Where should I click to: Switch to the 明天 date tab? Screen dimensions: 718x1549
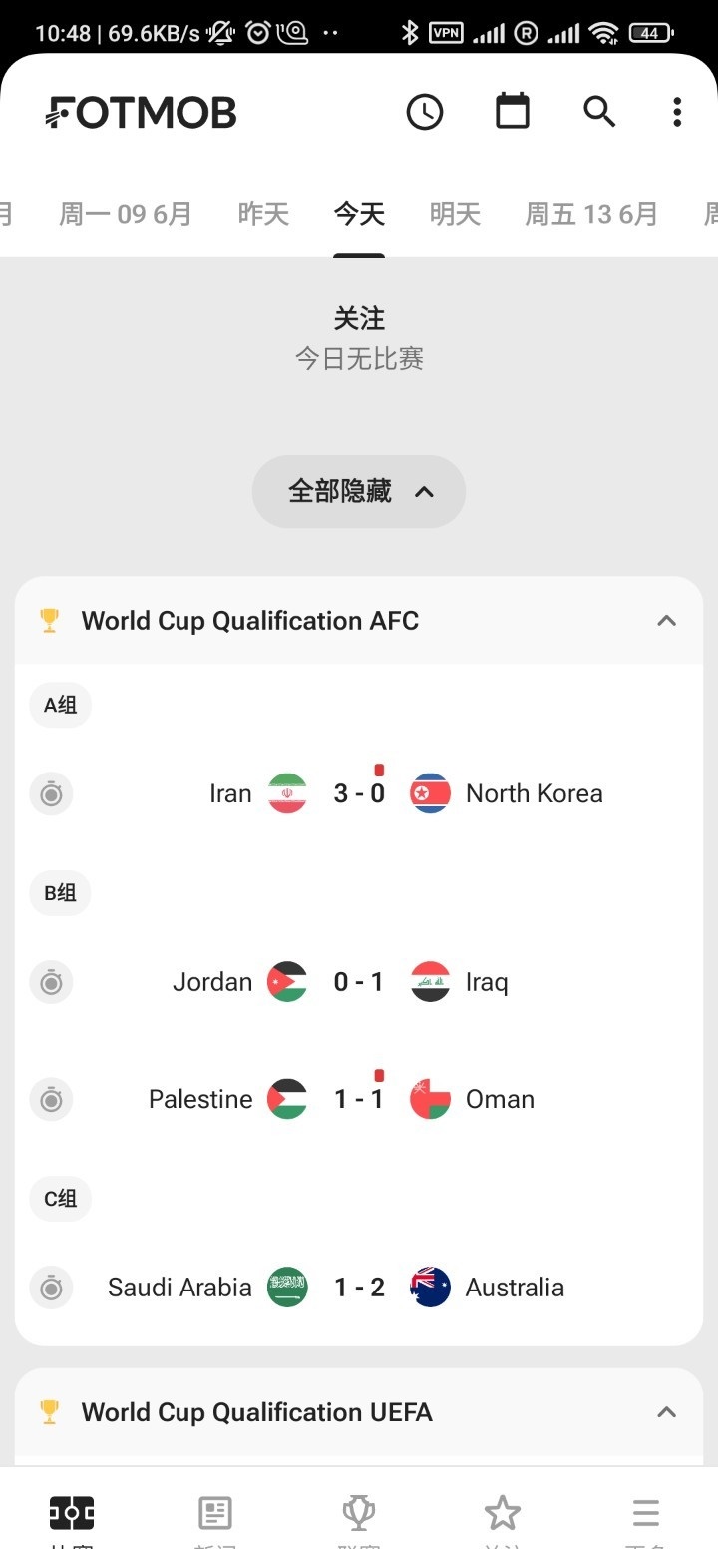[455, 214]
